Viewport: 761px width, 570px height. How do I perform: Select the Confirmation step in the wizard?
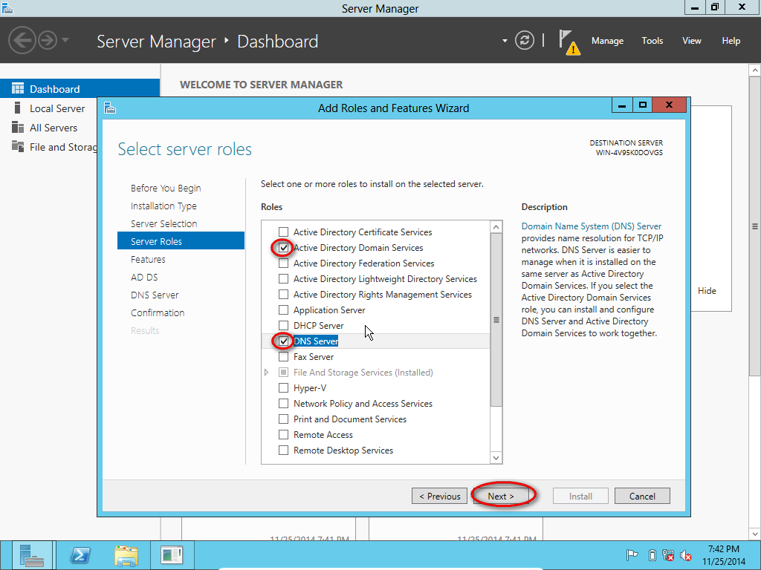click(x=158, y=312)
